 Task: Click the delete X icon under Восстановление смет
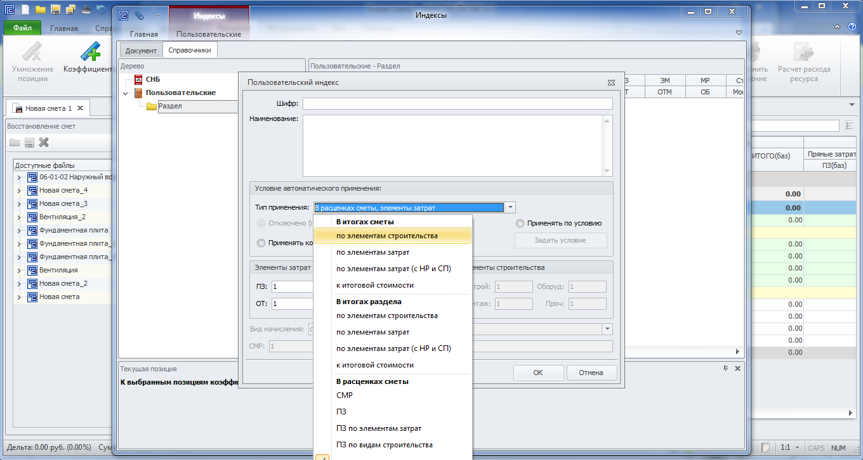(44, 143)
